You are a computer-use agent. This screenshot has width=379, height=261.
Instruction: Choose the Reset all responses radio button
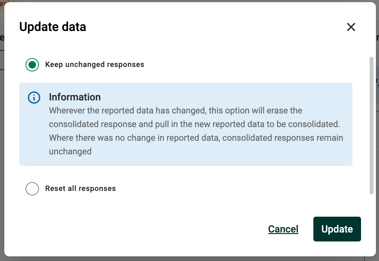coord(32,188)
